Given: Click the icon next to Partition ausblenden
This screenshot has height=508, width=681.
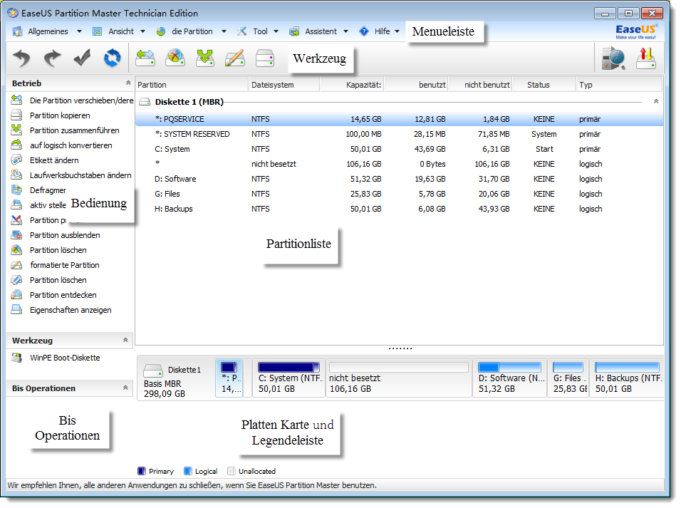Looking at the screenshot, I should [17, 235].
